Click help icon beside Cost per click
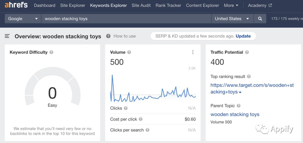Image resolution: width=303 pixels, height=143 pixels. [x=141, y=119]
